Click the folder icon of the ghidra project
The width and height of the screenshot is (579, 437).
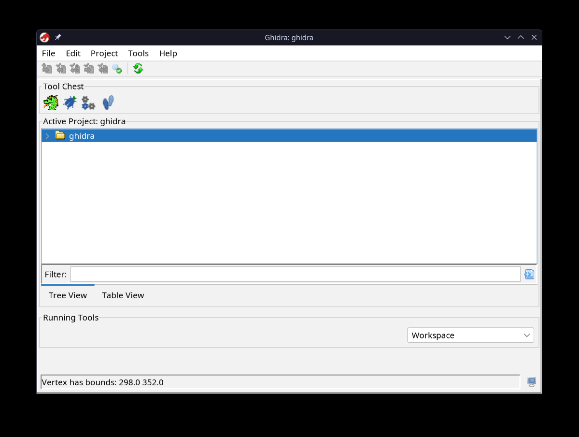pyautogui.click(x=60, y=135)
